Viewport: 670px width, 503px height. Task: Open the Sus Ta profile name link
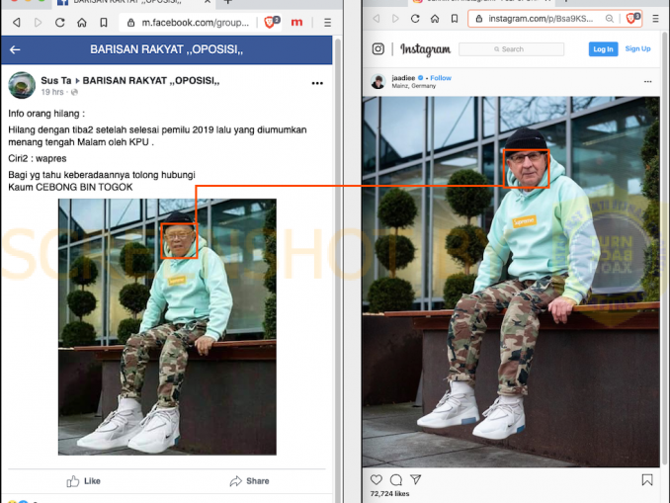click(56, 80)
